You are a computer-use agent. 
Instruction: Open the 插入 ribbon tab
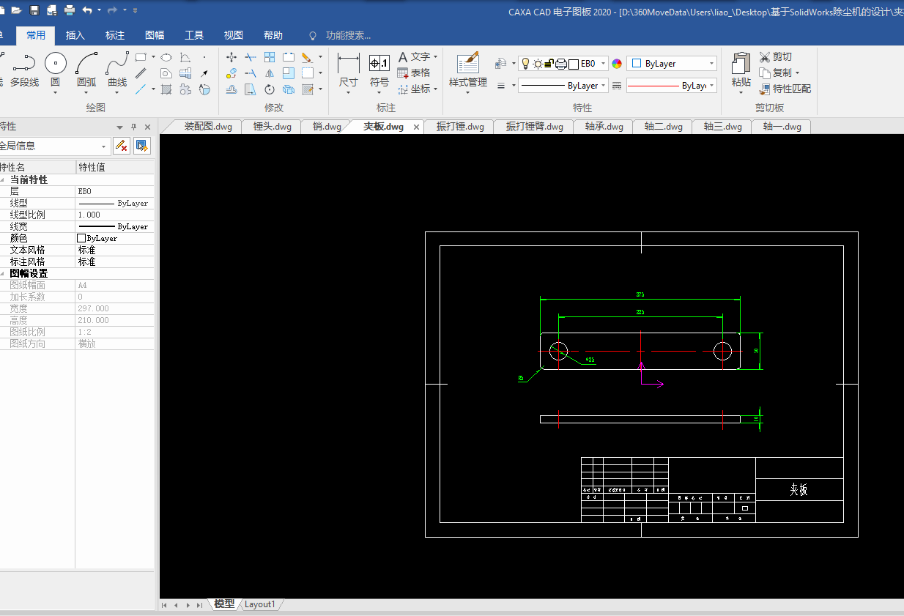(x=75, y=35)
